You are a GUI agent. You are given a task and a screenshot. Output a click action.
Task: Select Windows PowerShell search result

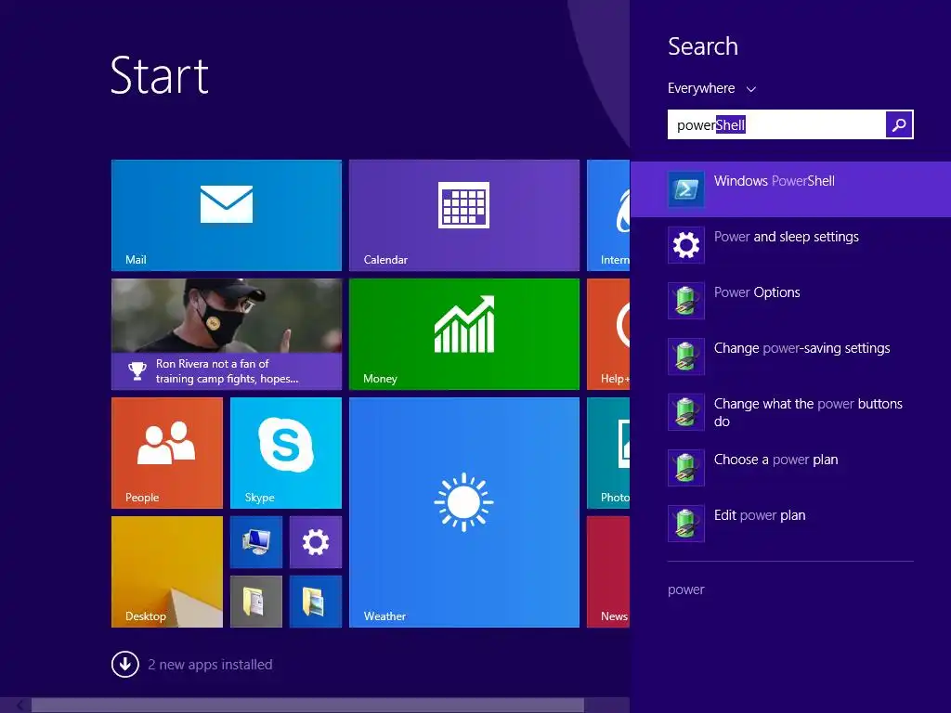791,189
